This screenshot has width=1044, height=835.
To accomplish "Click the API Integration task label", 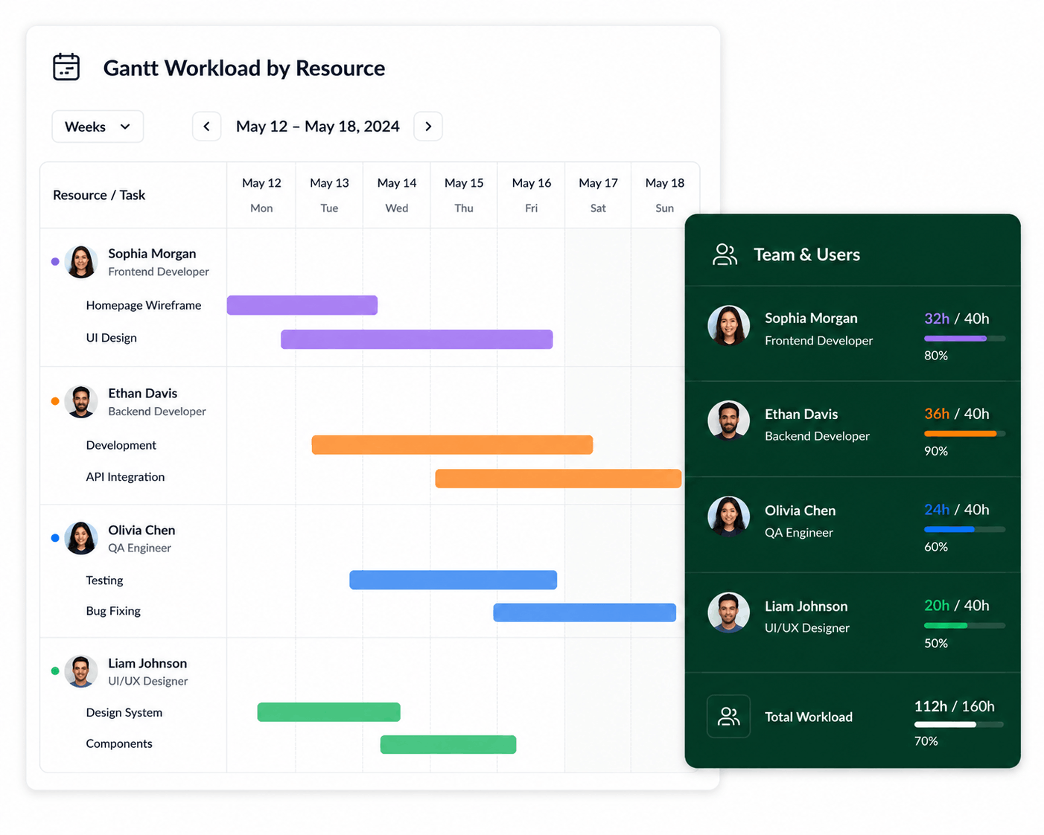I will point(125,477).
